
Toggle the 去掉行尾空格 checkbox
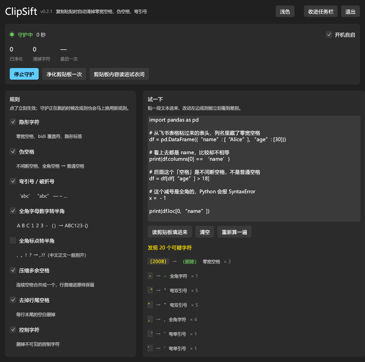[x=13, y=300]
